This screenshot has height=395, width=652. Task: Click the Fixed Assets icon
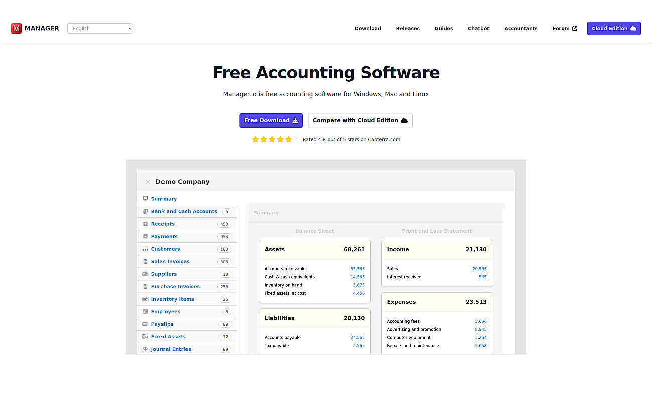pyautogui.click(x=145, y=336)
